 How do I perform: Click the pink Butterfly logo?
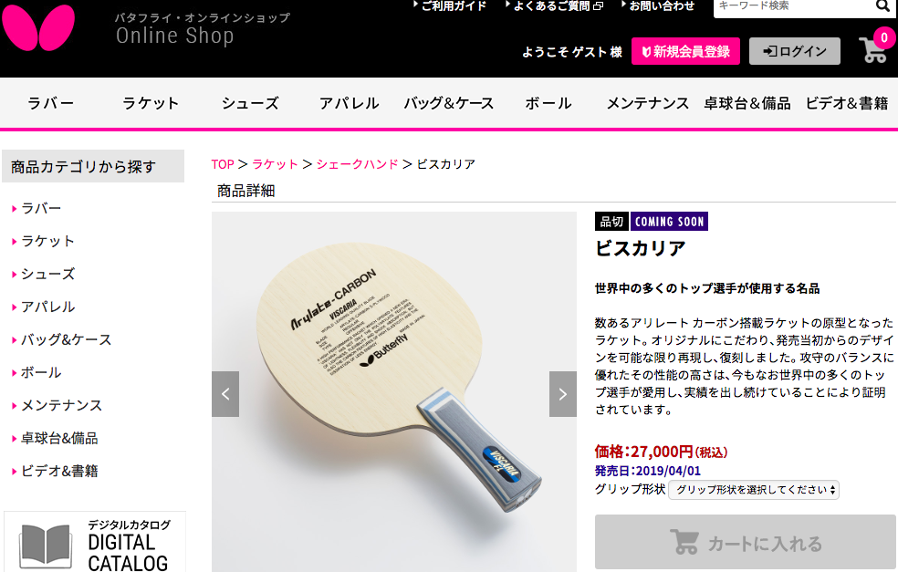(37, 26)
